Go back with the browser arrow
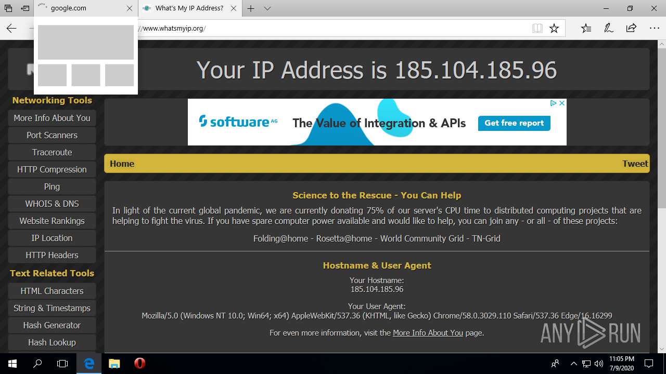The image size is (666, 374). tap(11, 28)
